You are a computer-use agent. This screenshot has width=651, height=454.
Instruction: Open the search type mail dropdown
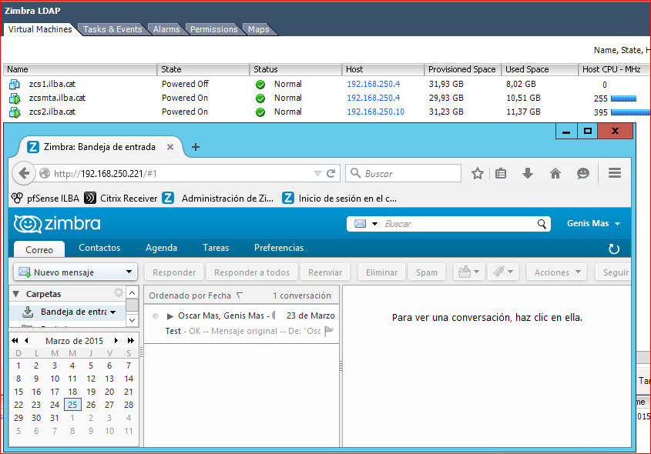pyautogui.click(x=374, y=224)
